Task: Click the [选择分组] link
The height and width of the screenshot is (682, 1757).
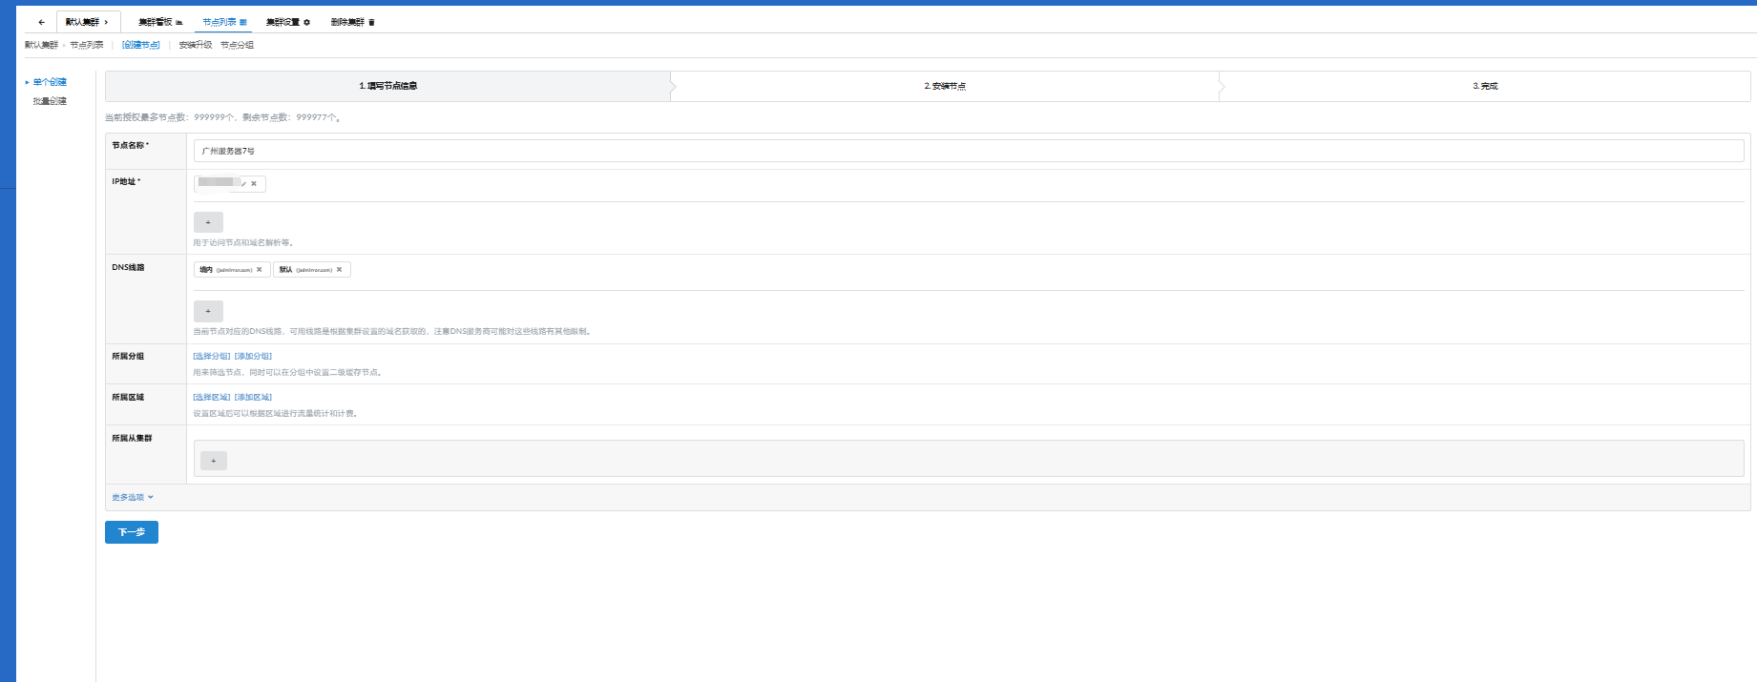Action: 212,357
